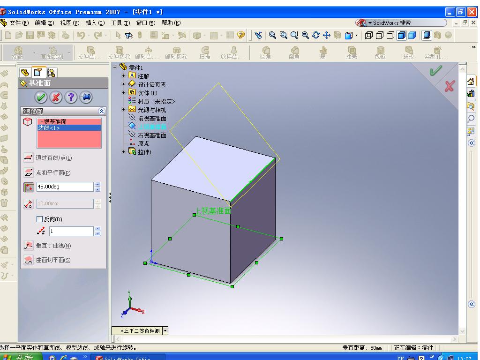The width and height of the screenshot is (480, 360).
Task: Click the 45.00deg angle input field
Action: [x=65, y=187]
